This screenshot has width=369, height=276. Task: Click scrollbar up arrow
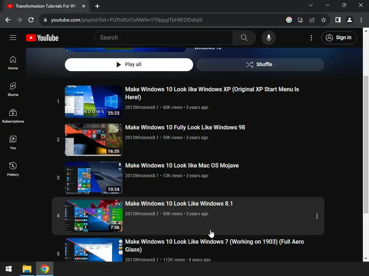[366, 31]
